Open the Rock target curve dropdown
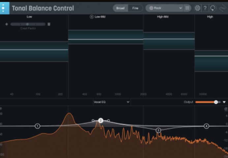This screenshot has width=228, height=158. [164, 8]
